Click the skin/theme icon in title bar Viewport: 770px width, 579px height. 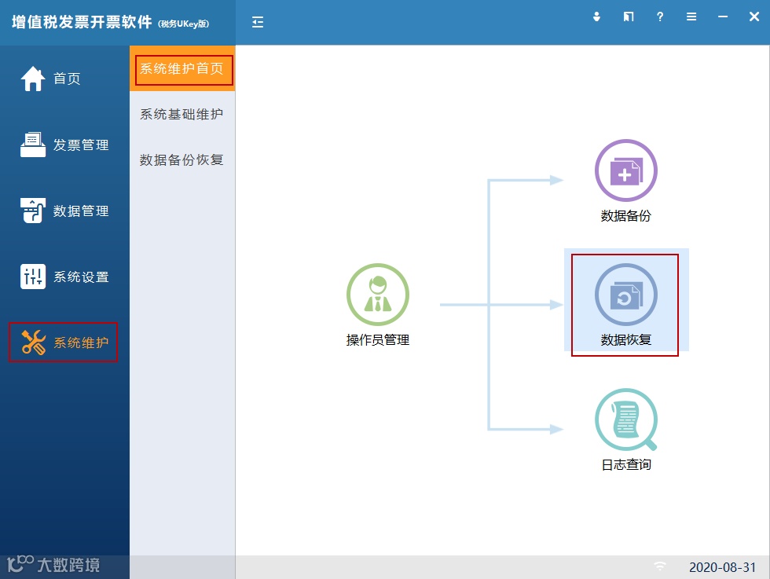coord(629,16)
